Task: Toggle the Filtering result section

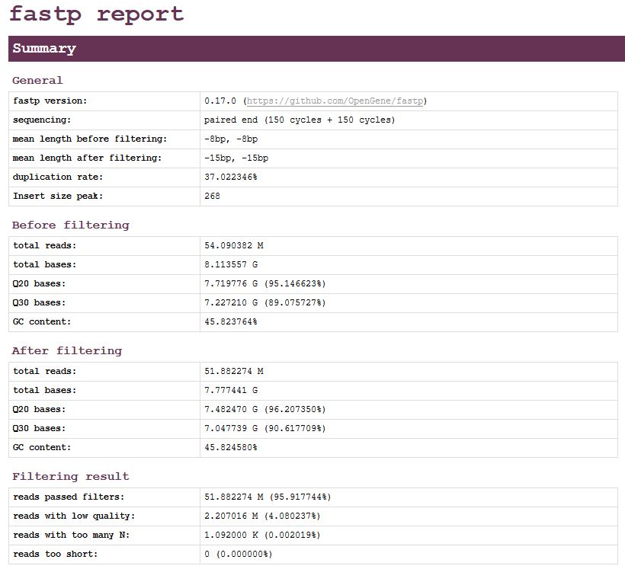Action: (71, 476)
